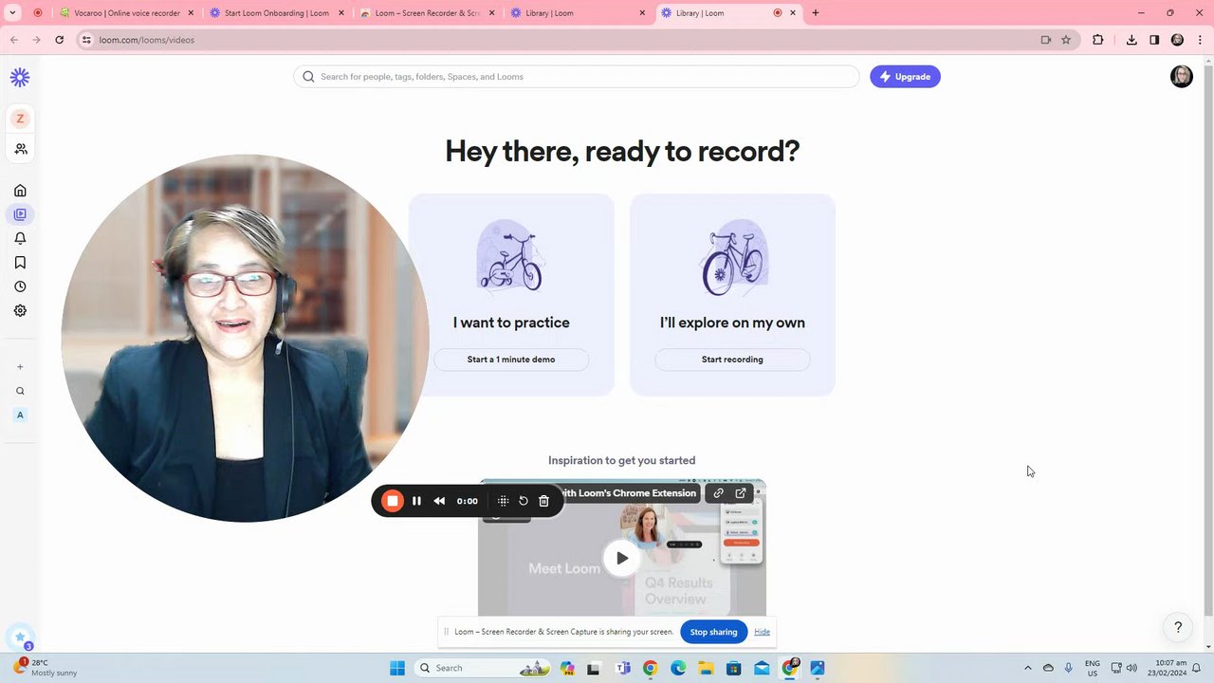Open Microsoft Teams from taskbar

(623, 668)
